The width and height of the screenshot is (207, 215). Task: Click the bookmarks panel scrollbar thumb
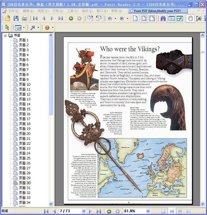(51, 77)
